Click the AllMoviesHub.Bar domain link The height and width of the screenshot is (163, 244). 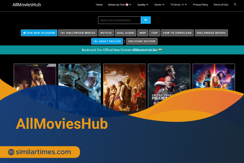pos(145,50)
